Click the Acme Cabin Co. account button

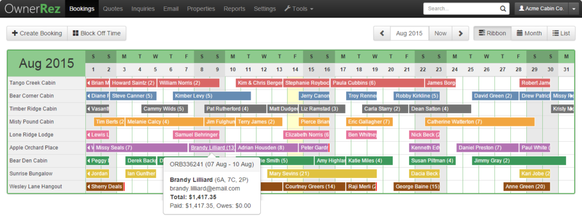point(541,9)
